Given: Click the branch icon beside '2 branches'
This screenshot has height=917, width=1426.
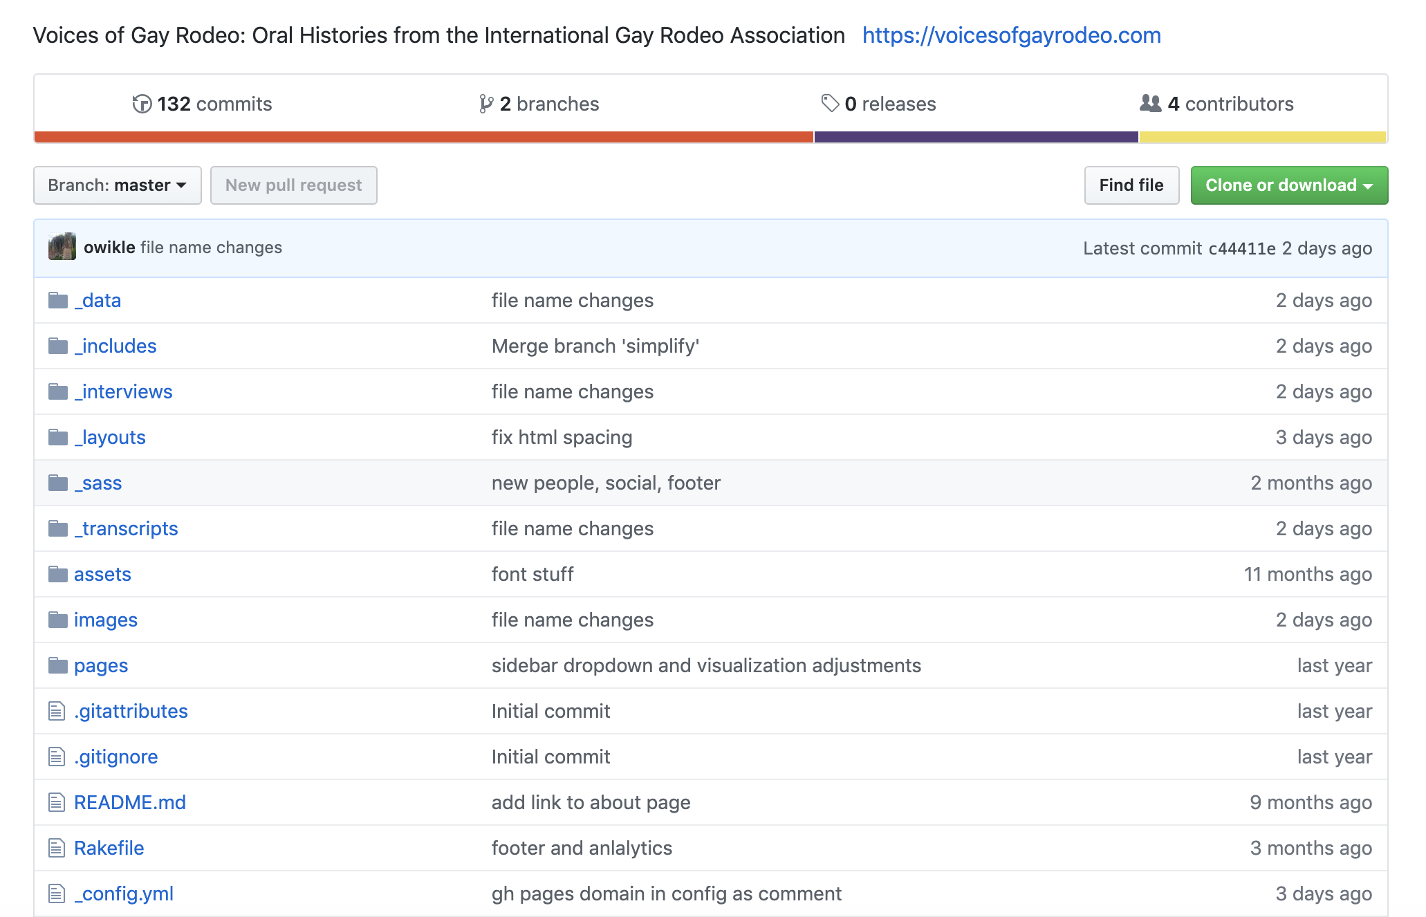Looking at the screenshot, I should coord(486,104).
